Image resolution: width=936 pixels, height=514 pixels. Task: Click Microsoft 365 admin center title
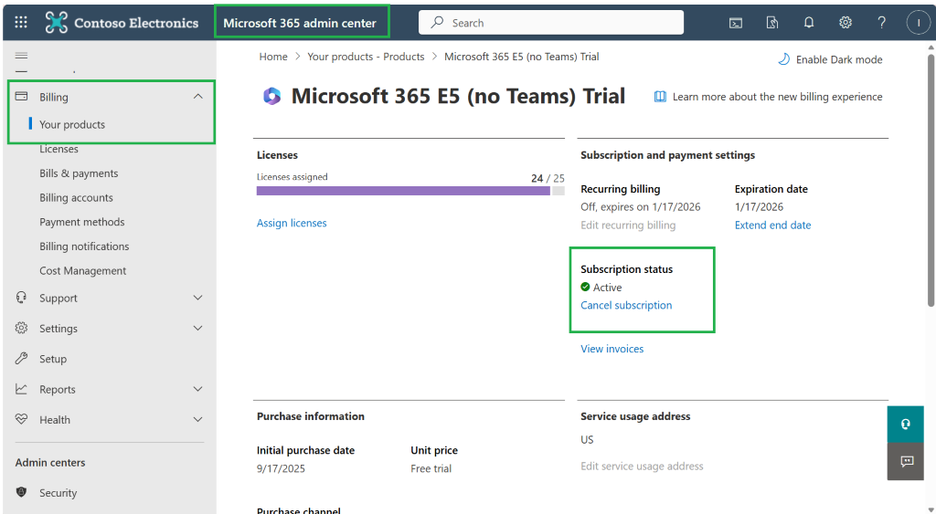tap(300, 23)
